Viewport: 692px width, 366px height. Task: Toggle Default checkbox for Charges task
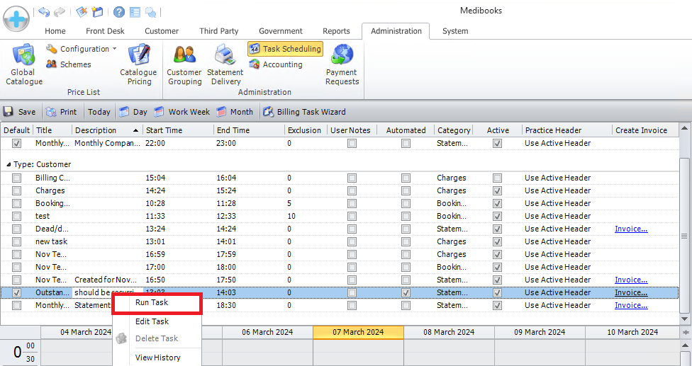pyautogui.click(x=16, y=190)
